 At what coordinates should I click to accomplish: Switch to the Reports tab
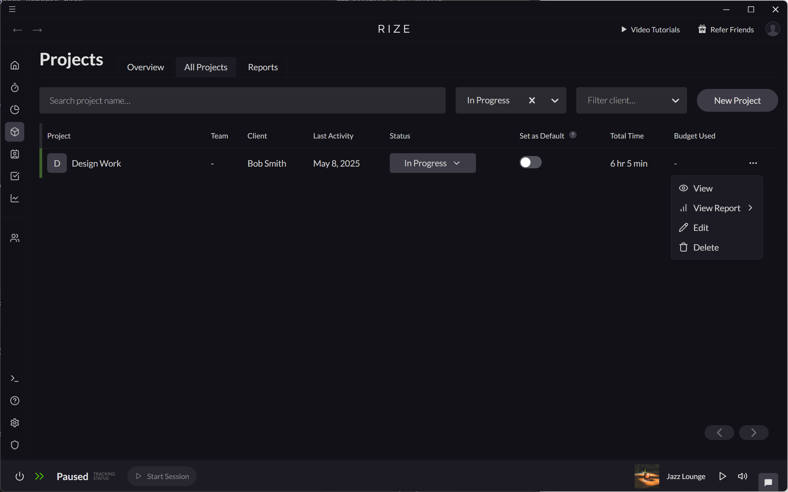point(262,67)
